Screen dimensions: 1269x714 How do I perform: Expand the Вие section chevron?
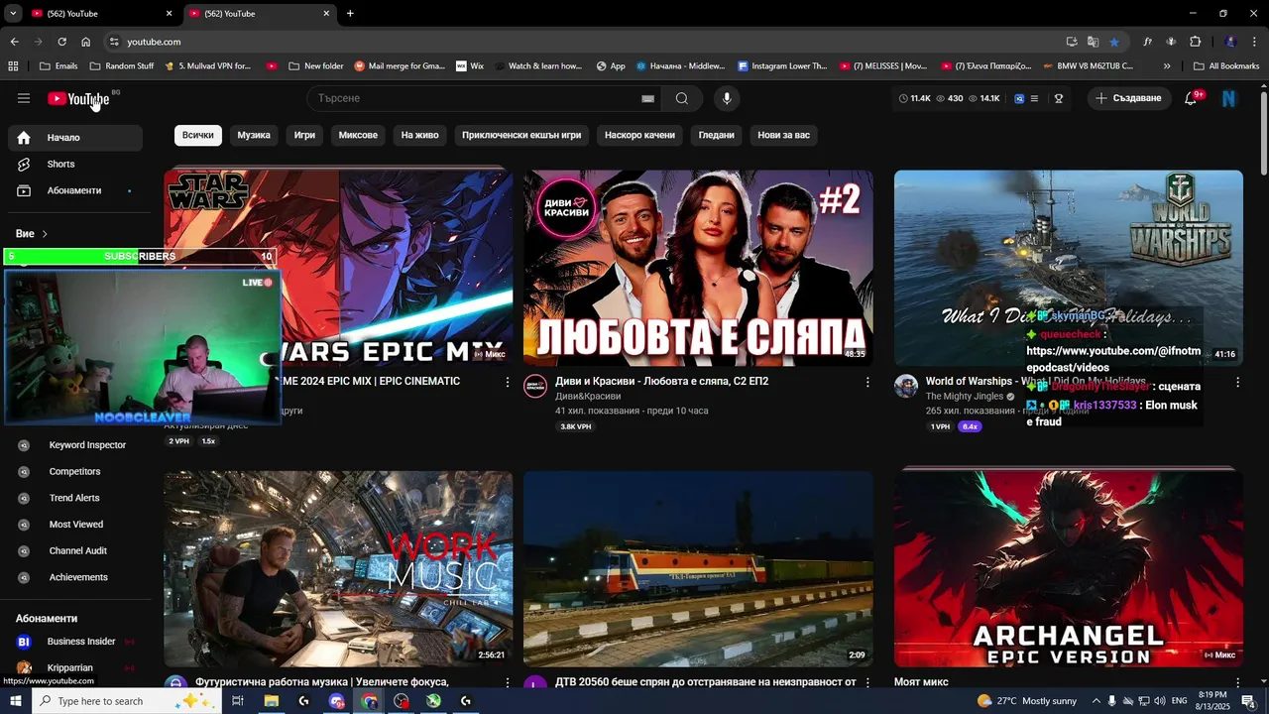[45, 234]
